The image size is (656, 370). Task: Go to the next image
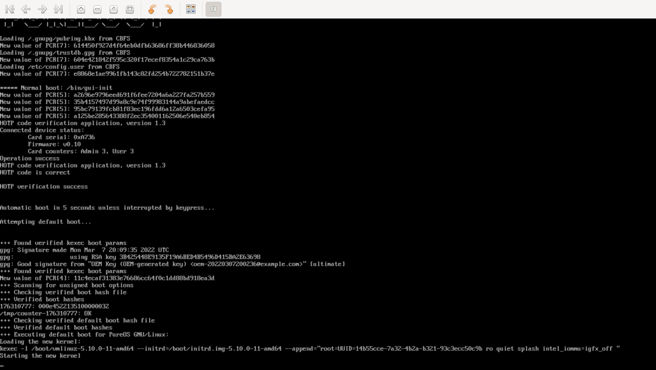(x=42, y=9)
